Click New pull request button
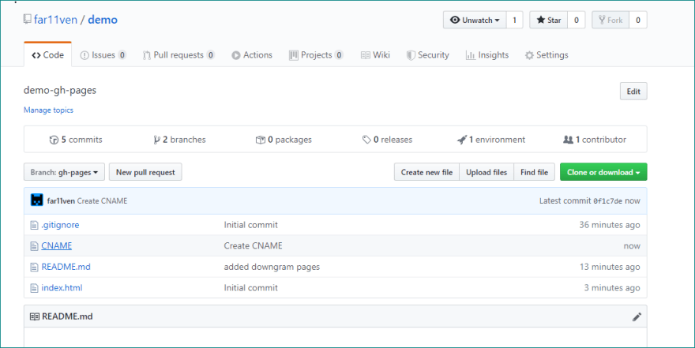 (145, 172)
